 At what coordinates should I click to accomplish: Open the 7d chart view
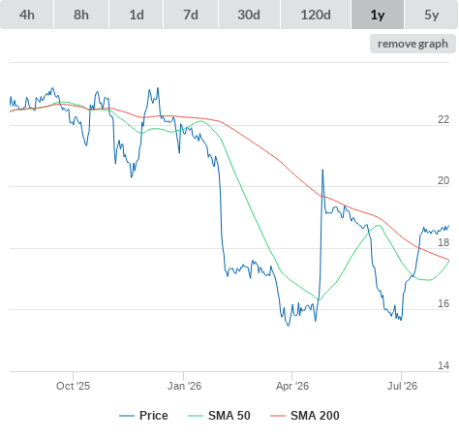[x=191, y=15]
